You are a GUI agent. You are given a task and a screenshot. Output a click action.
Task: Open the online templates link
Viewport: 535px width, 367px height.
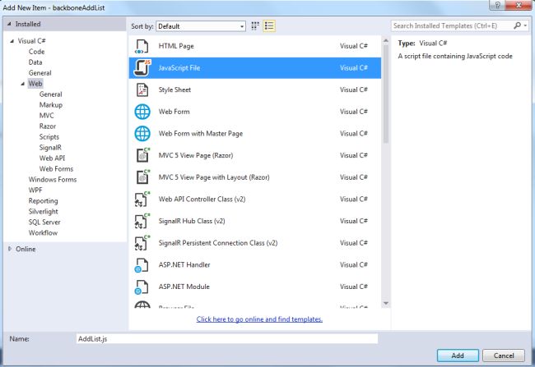click(x=259, y=319)
